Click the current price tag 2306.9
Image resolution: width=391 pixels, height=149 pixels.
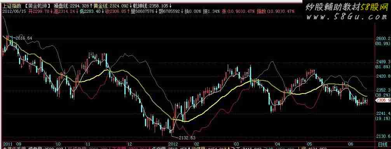coord(382,100)
